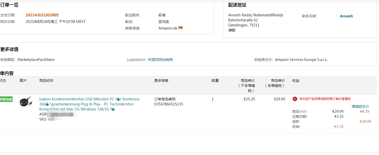Screen dimensions: 379x155
Task: Click Amazon Services Europe S.a.r.L. text
Action: tap(301, 60)
